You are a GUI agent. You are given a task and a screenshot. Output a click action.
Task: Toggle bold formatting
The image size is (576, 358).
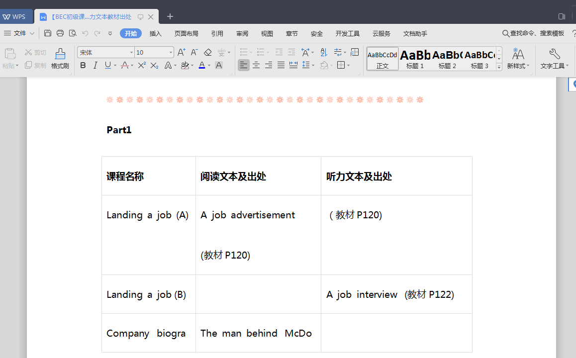[83, 65]
